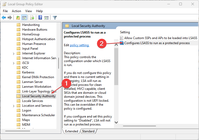Toggle the Show/Hide Console Tree icon
This screenshot has width=199, height=140.
coord(24,17)
